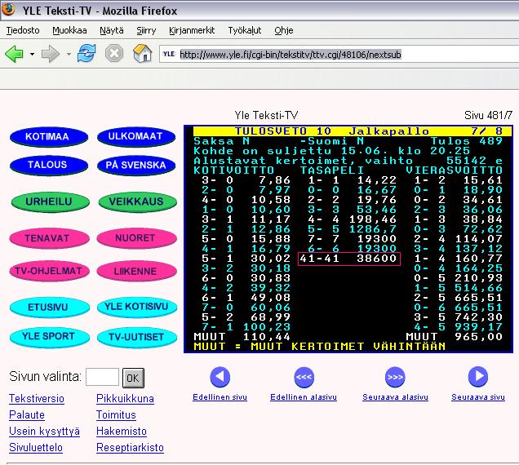Open the Tiedosto menu

23,30
